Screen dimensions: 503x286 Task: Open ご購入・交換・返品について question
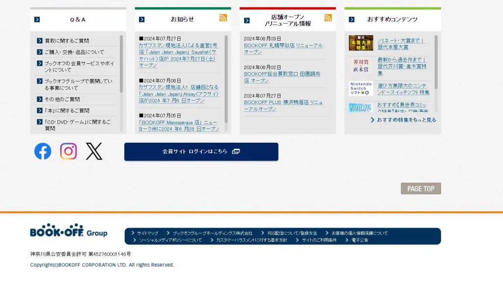(74, 52)
